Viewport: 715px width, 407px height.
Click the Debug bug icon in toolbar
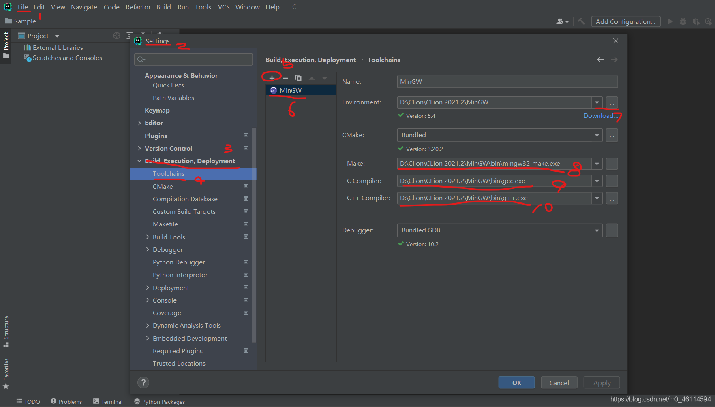[x=683, y=21]
